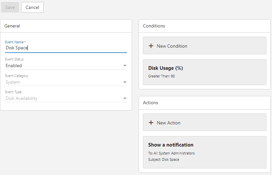
Task: Click the plus icon beside New Condition
Action: tap(151, 46)
